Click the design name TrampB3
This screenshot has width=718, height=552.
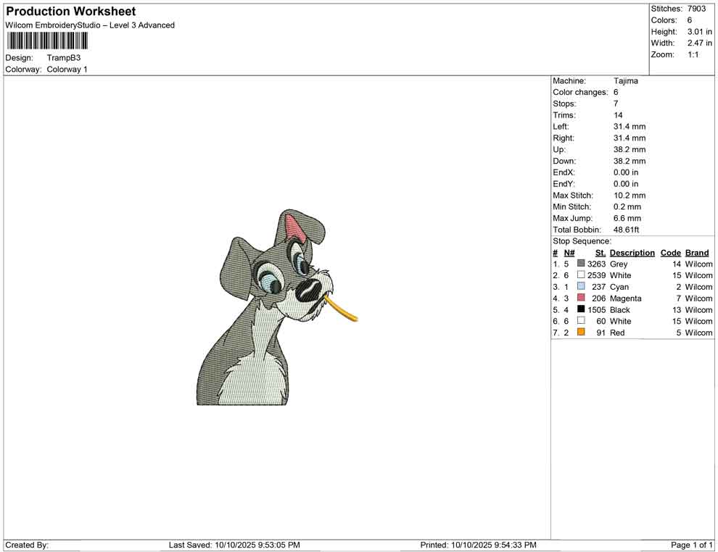click(x=64, y=58)
